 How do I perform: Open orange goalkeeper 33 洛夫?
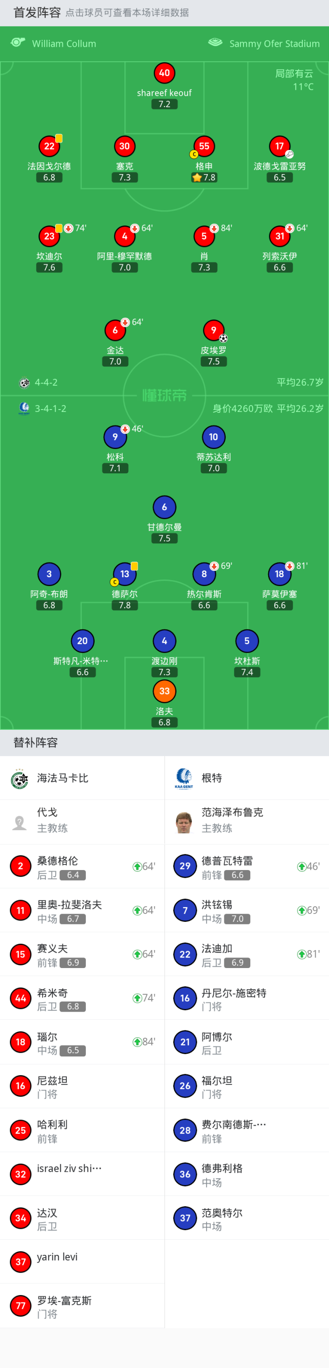[164, 691]
